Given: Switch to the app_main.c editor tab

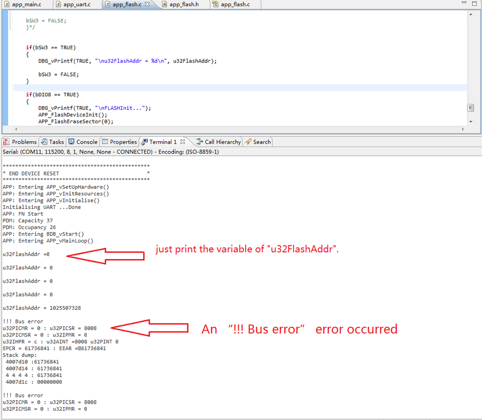Looking at the screenshot, I should click(x=26, y=4).
